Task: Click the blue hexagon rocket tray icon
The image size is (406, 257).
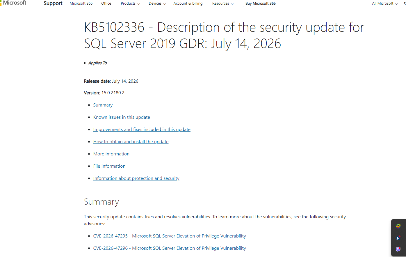Action: coord(398,238)
